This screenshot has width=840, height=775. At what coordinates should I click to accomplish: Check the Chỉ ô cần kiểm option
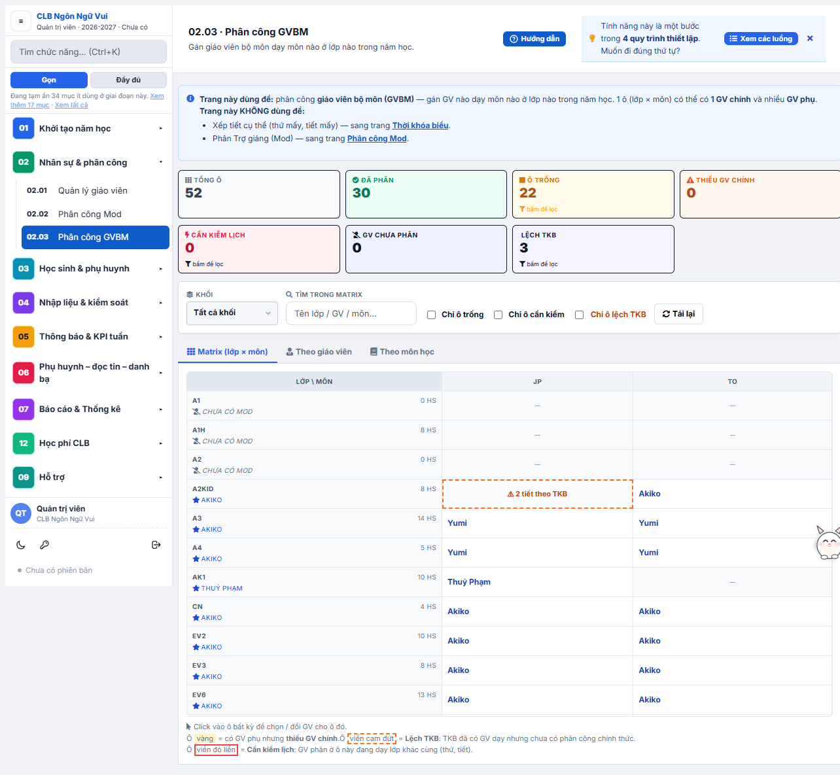point(498,315)
